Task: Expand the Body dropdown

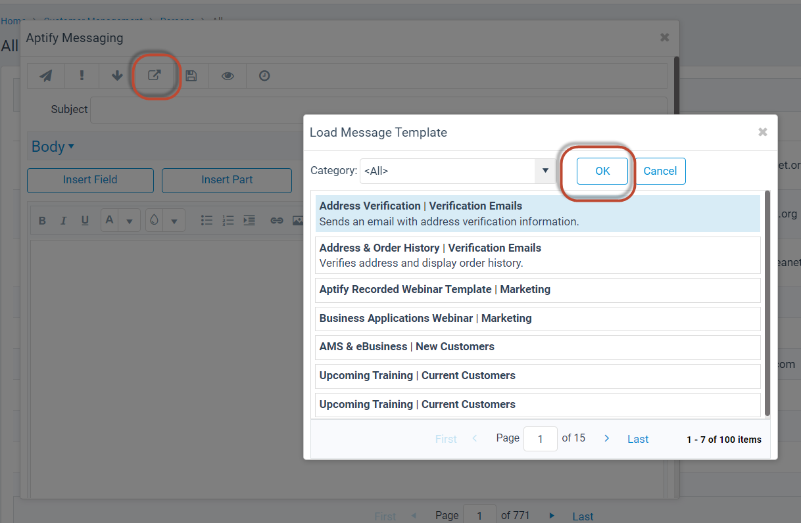Action: click(x=53, y=147)
